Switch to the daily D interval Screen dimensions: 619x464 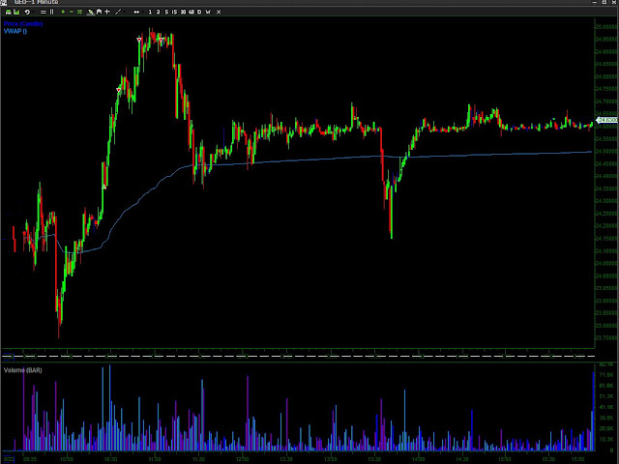click(x=199, y=12)
